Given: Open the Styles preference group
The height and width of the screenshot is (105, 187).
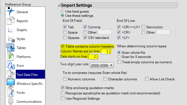Looking at the screenshot, I should point(21,39).
